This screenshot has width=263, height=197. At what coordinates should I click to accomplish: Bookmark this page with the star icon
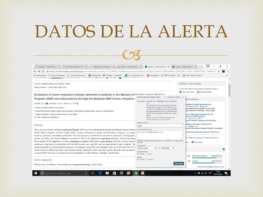219,71
